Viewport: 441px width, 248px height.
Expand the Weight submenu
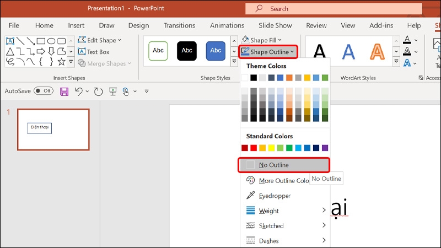(x=285, y=211)
